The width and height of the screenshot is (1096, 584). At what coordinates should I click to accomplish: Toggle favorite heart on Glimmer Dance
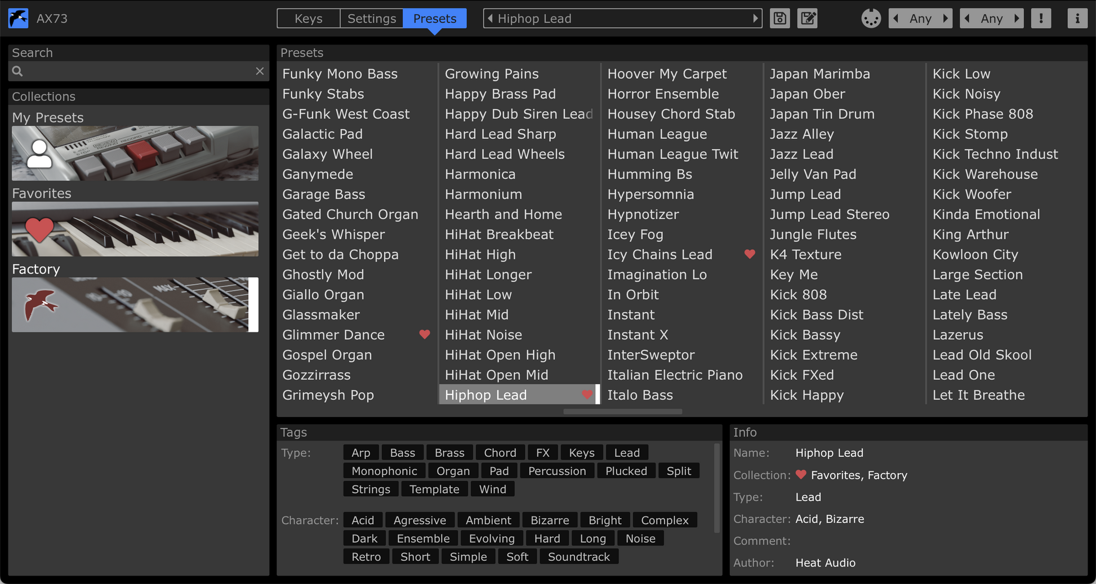pos(425,334)
